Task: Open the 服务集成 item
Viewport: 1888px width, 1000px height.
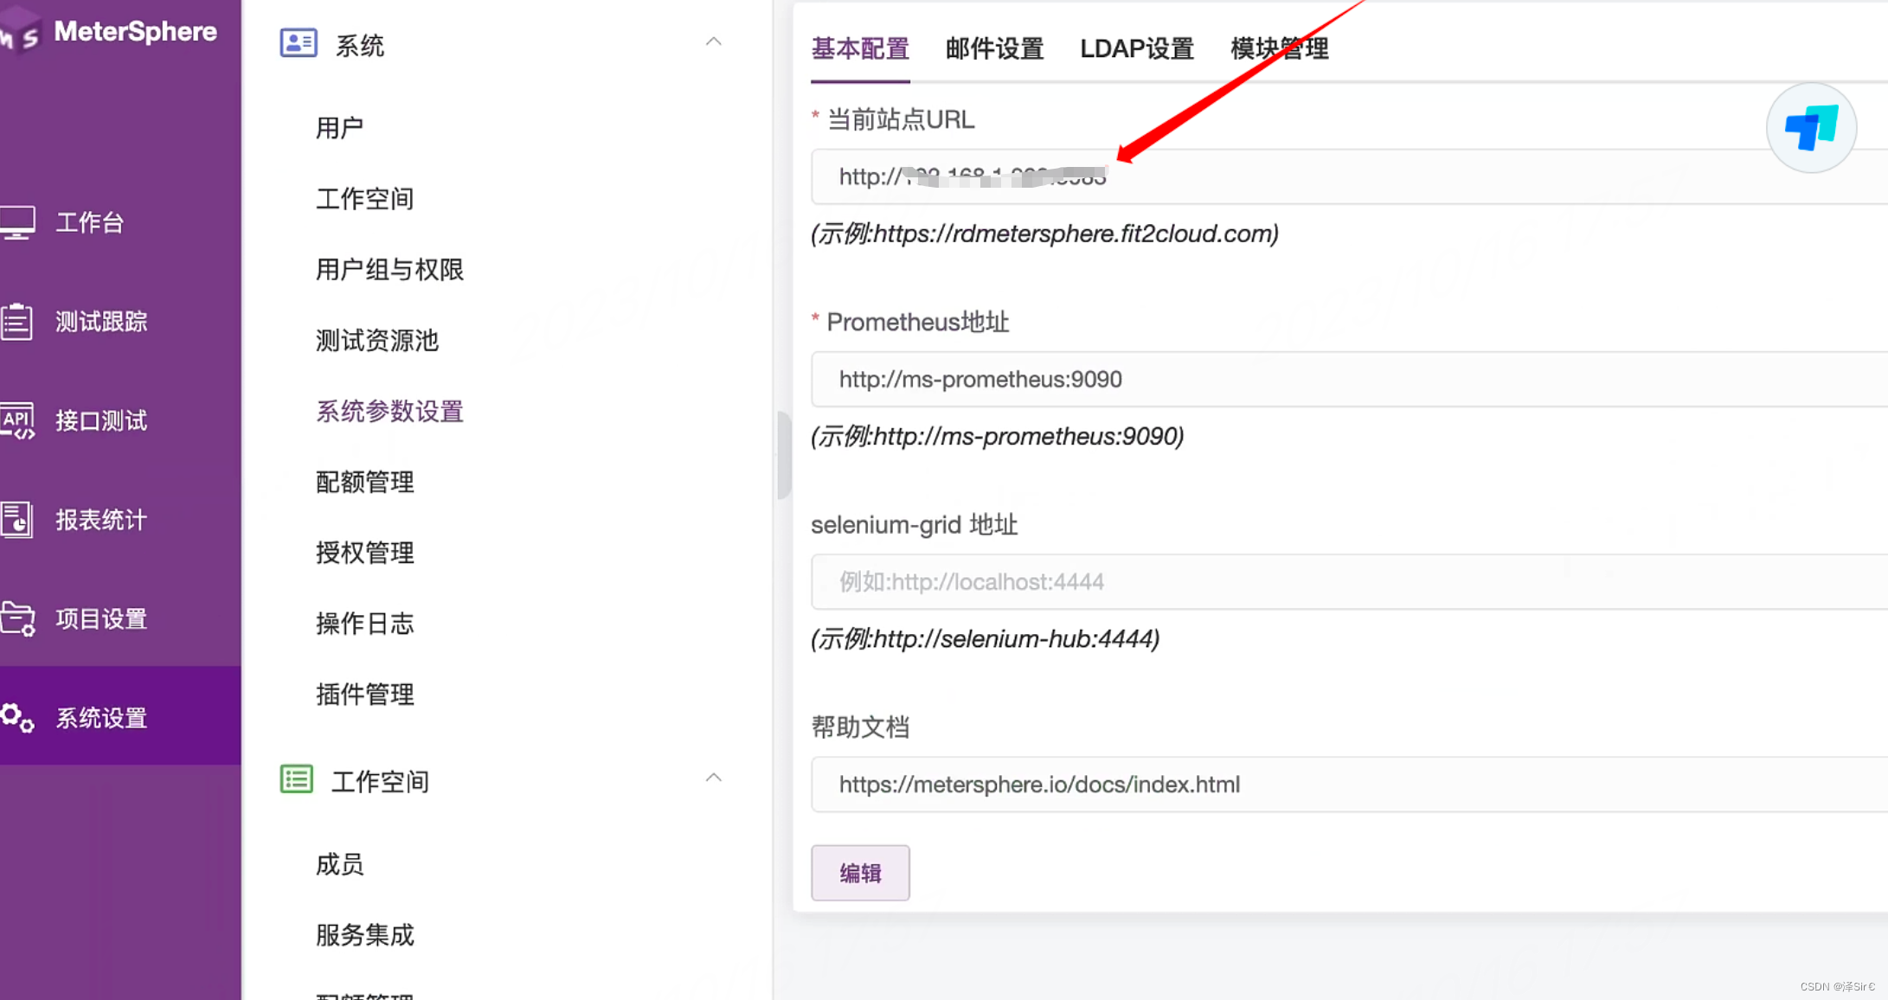Action: [x=364, y=935]
